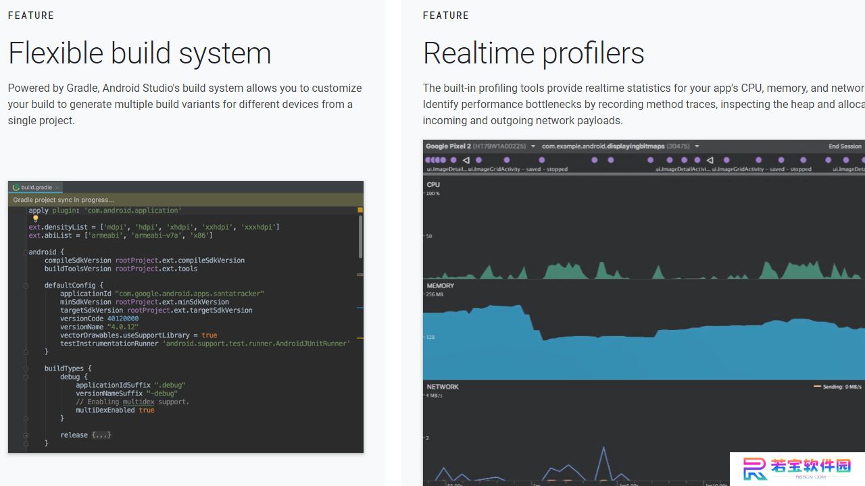Image resolution: width=865 pixels, height=486 pixels.
Task: Collapse the buildTypes { code block
Action: [x=26, y=369]
